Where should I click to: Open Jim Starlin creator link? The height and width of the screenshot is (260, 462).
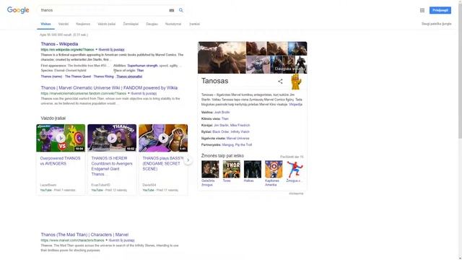click(x=221, y=125)
